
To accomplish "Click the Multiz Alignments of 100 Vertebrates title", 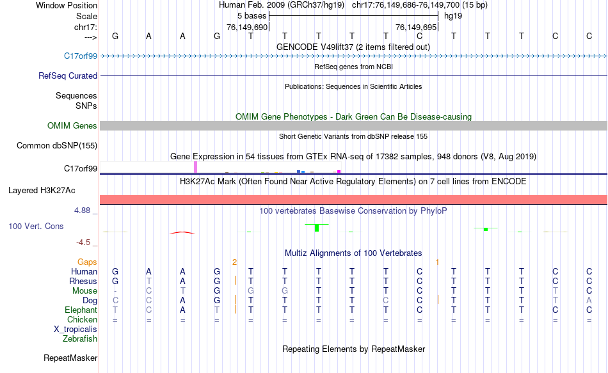I will tap(353, 253).
